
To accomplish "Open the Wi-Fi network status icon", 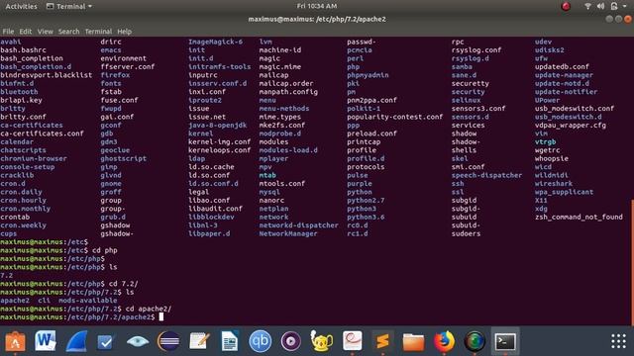I will tap(587, 6).
